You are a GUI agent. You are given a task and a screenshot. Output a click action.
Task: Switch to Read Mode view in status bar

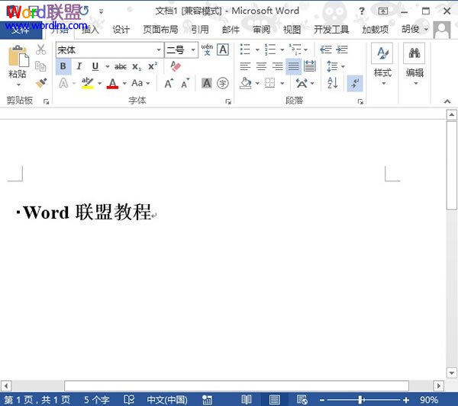point(247,399)
